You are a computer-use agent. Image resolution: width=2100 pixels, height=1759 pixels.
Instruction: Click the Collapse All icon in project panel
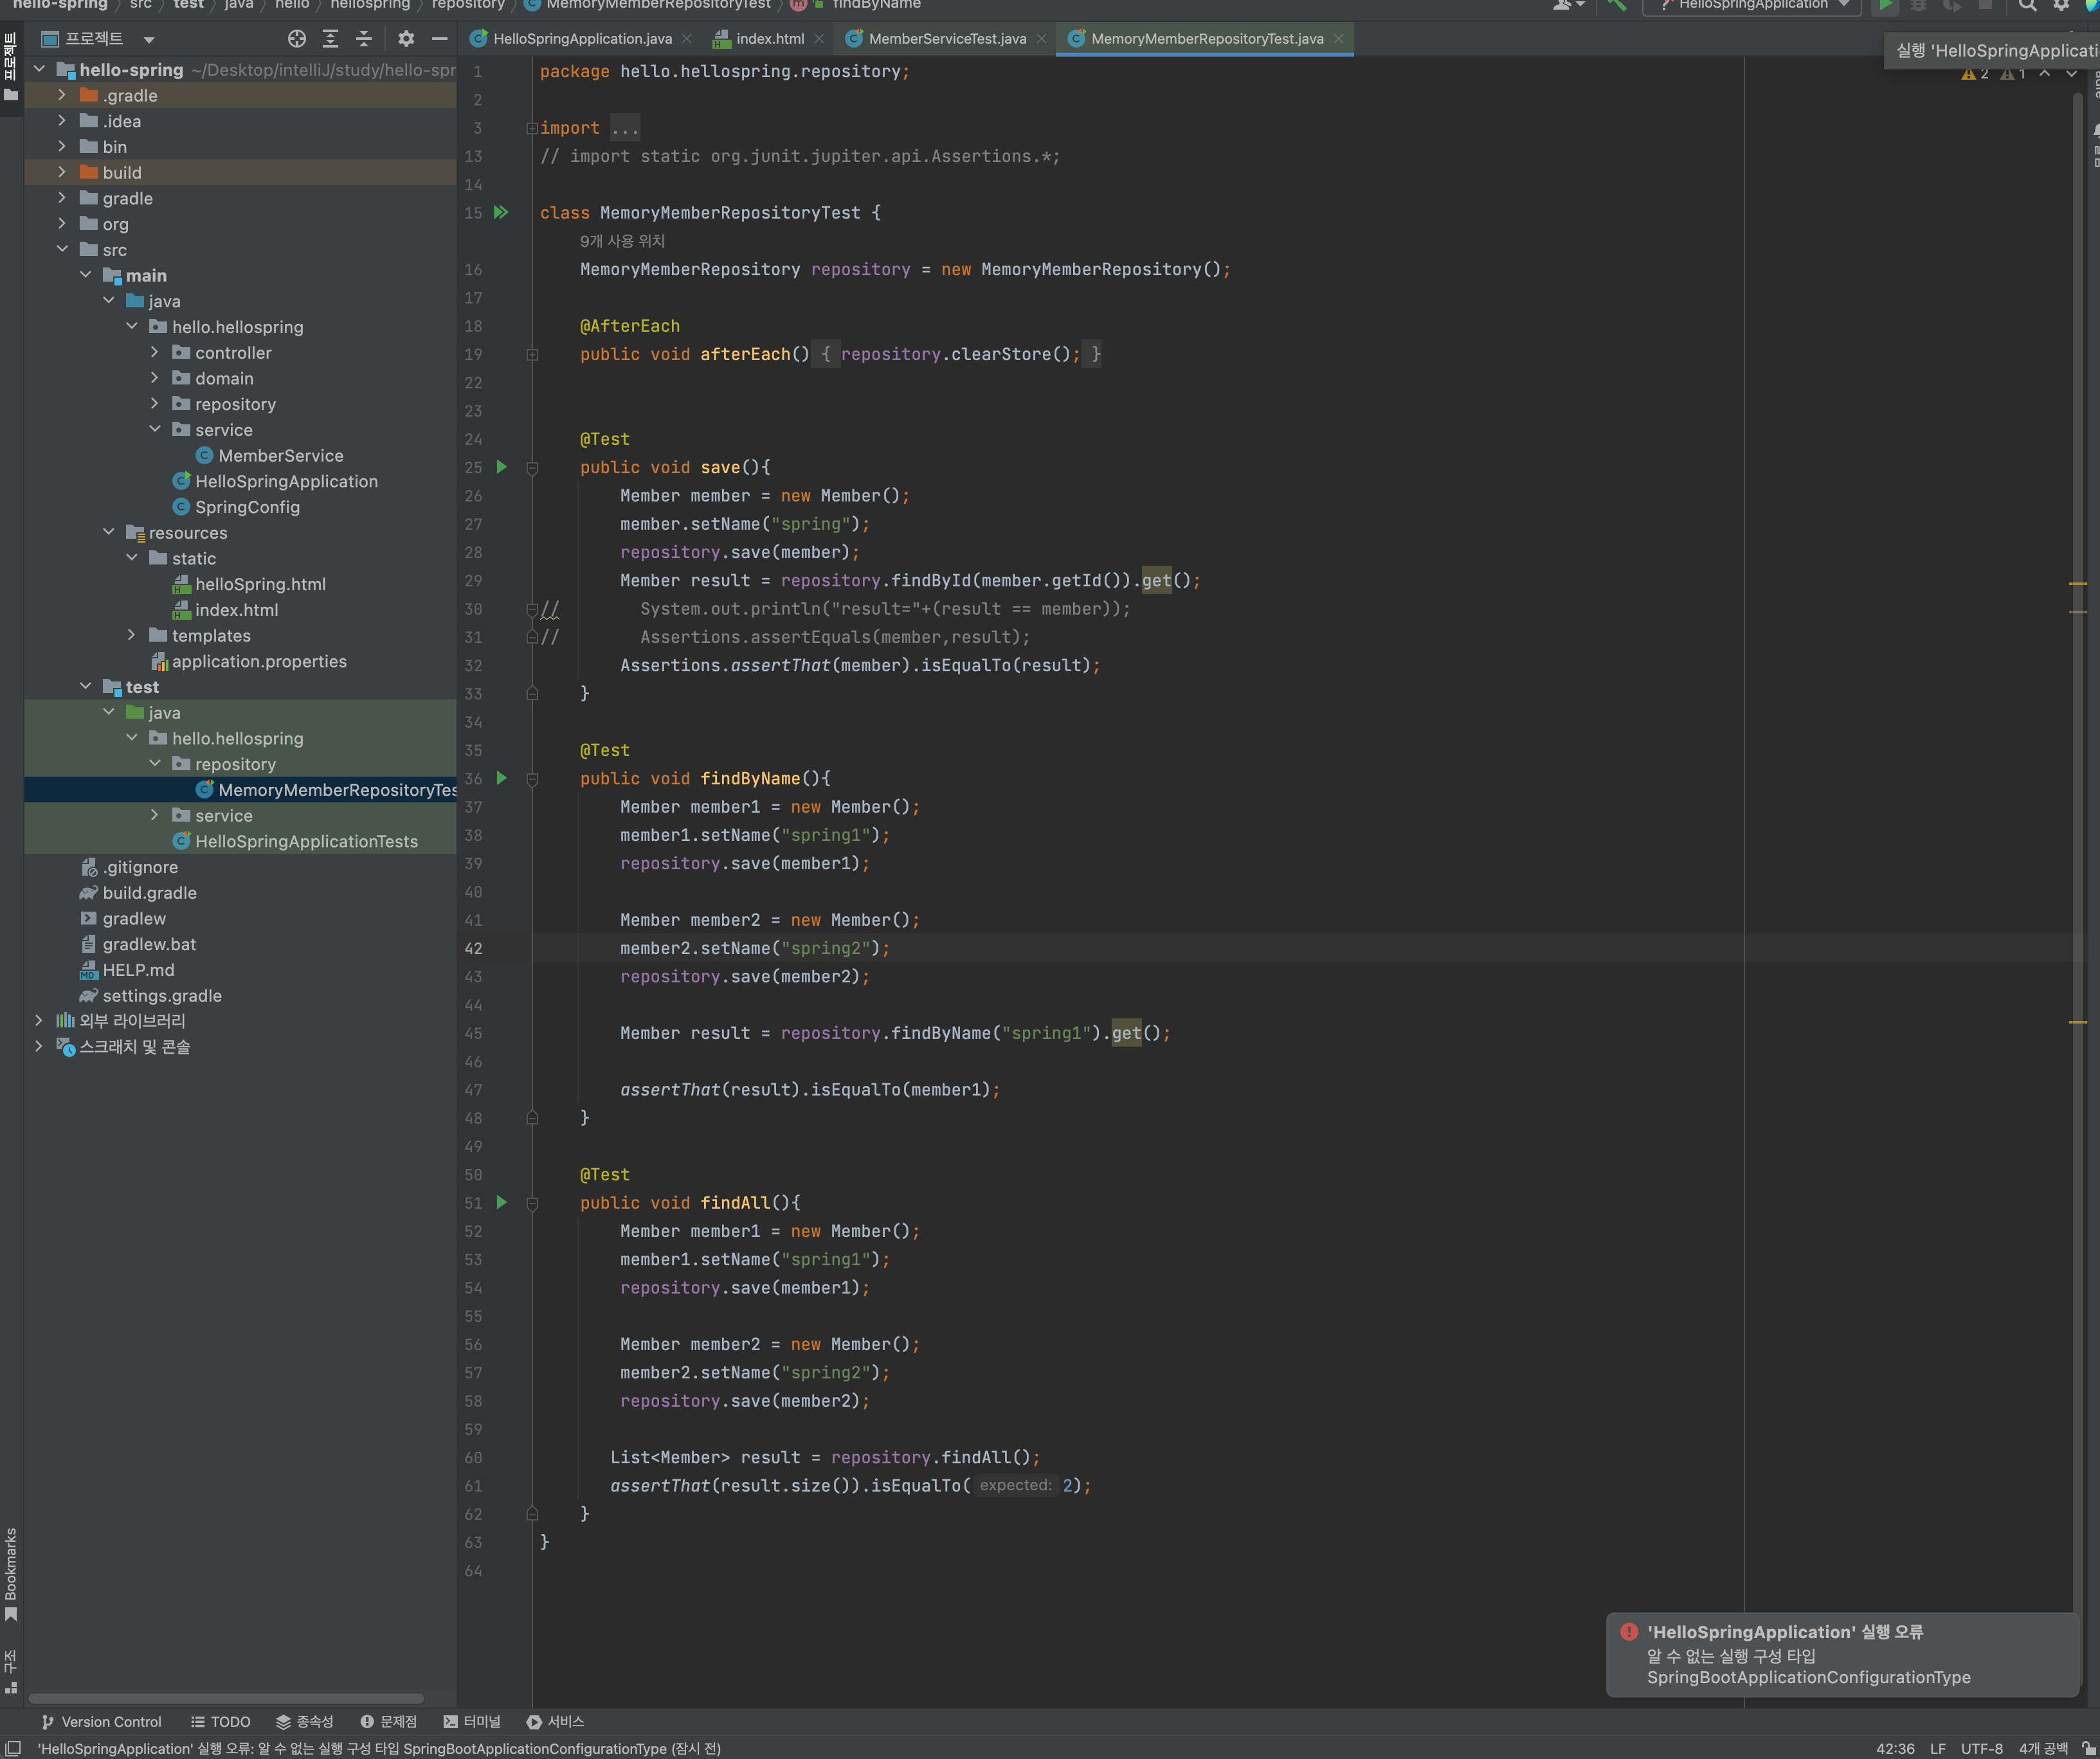coord(364,39)
